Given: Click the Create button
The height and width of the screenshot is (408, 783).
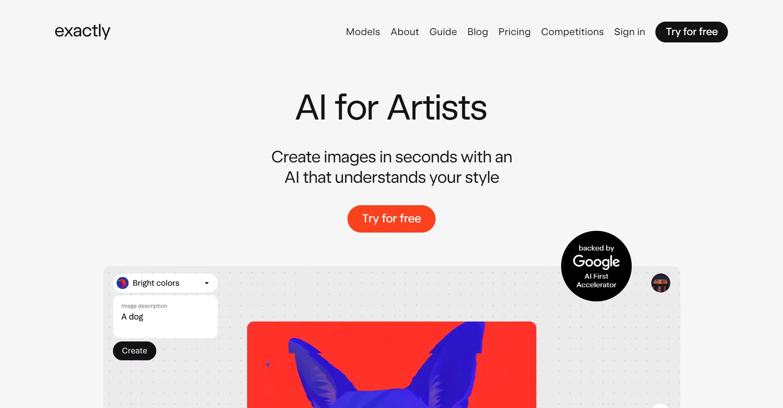Looking at the screenshot, I should click(135, 351).
